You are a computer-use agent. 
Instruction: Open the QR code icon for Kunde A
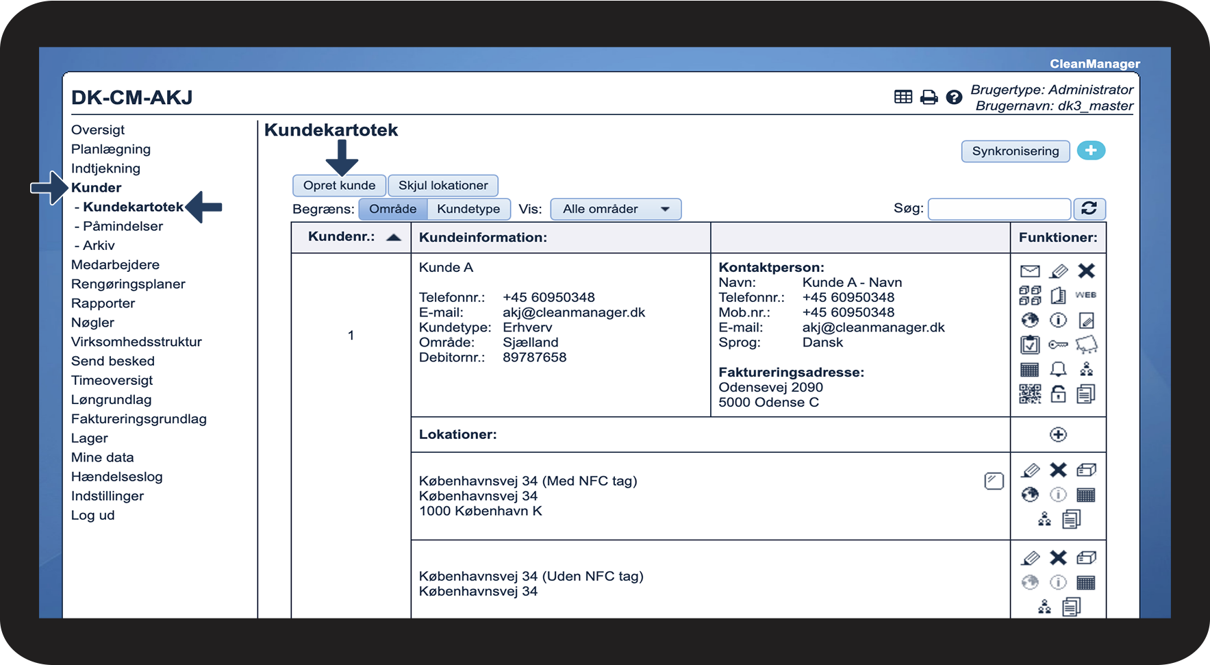tap(1029, 394)
